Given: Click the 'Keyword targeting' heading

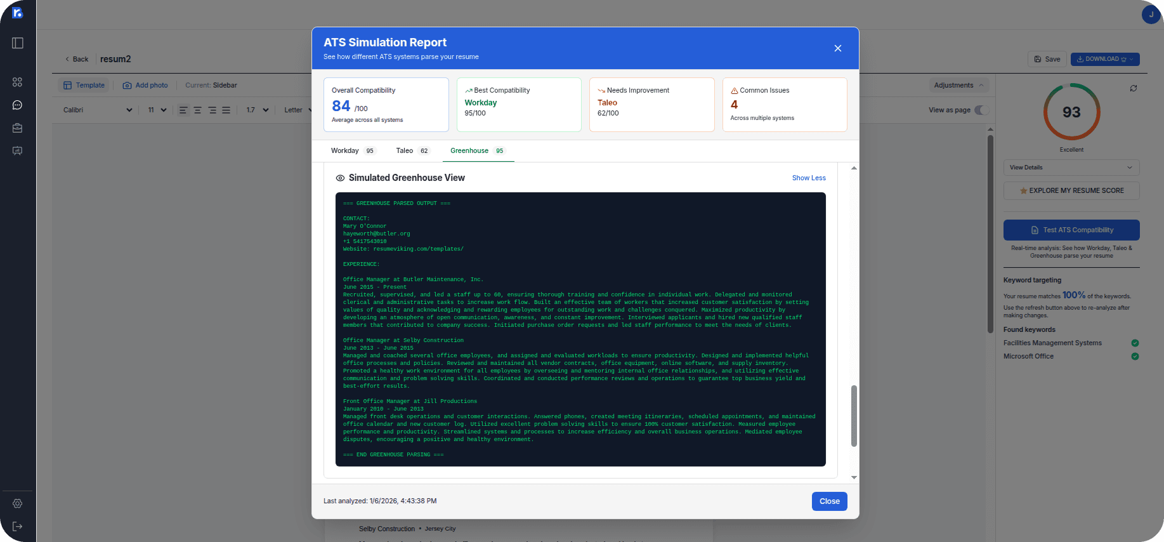Looking at the screenshot, I should (1032, 280).
